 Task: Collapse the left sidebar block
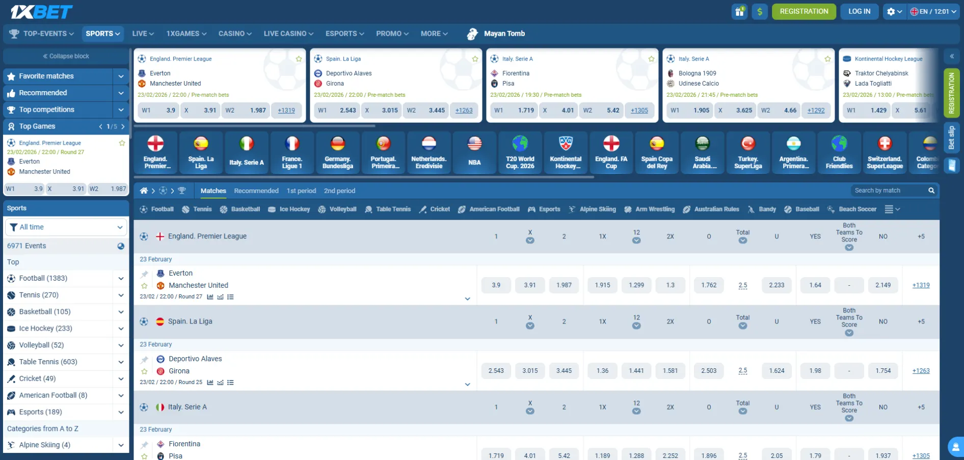click(x=65, y=56)
